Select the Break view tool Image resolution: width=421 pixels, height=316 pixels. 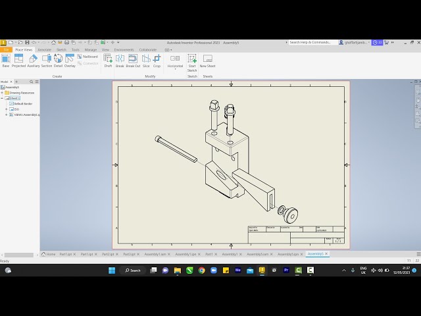120,61
